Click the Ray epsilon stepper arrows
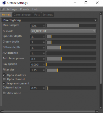Viewport: 103px width, 113px height. pyautogui.click(x=44, y=65)
